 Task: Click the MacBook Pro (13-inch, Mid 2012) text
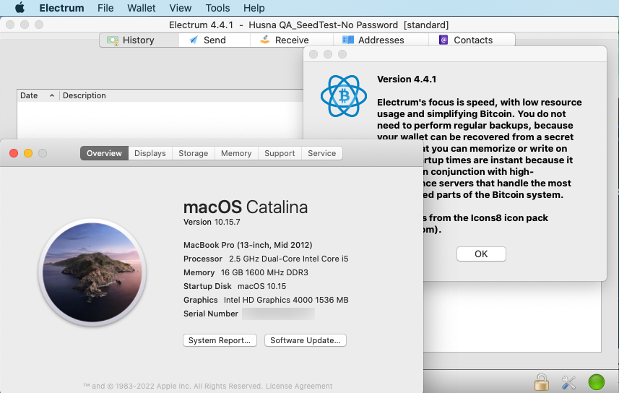(x=248, y=245)
